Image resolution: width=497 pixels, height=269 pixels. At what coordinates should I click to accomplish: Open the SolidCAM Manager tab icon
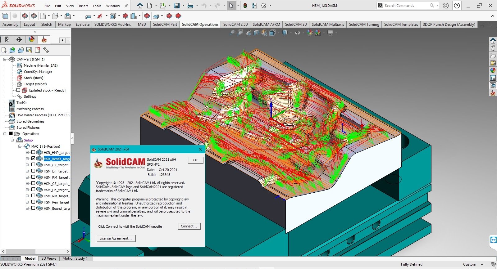point(44,39)
